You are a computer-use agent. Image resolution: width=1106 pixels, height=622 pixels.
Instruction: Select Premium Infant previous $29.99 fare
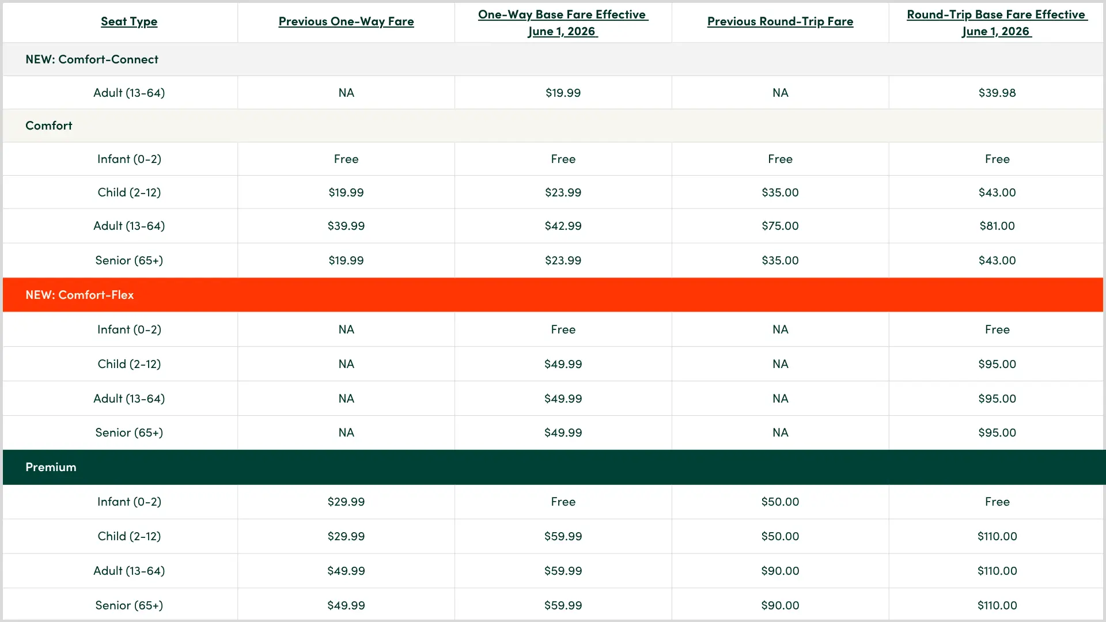(x=346, y=502)
